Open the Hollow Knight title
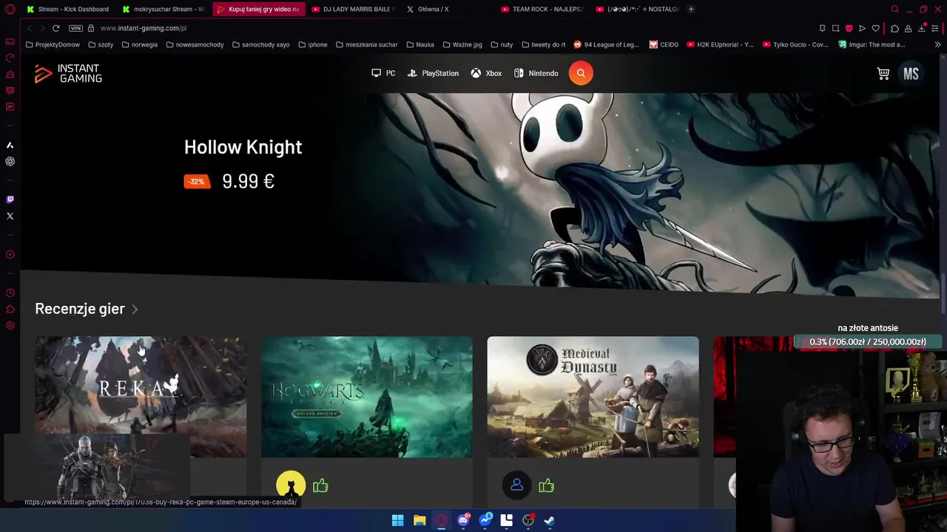 pos(243,147)
